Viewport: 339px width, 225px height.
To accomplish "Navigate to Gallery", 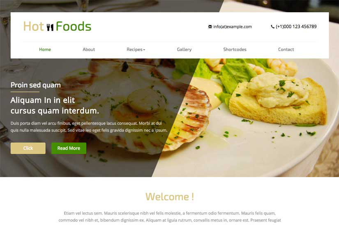I will tap(184, 50).
